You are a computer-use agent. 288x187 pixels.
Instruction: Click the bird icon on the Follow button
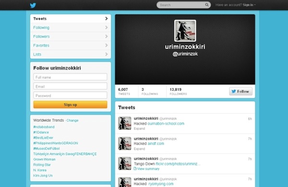point(234,91)
